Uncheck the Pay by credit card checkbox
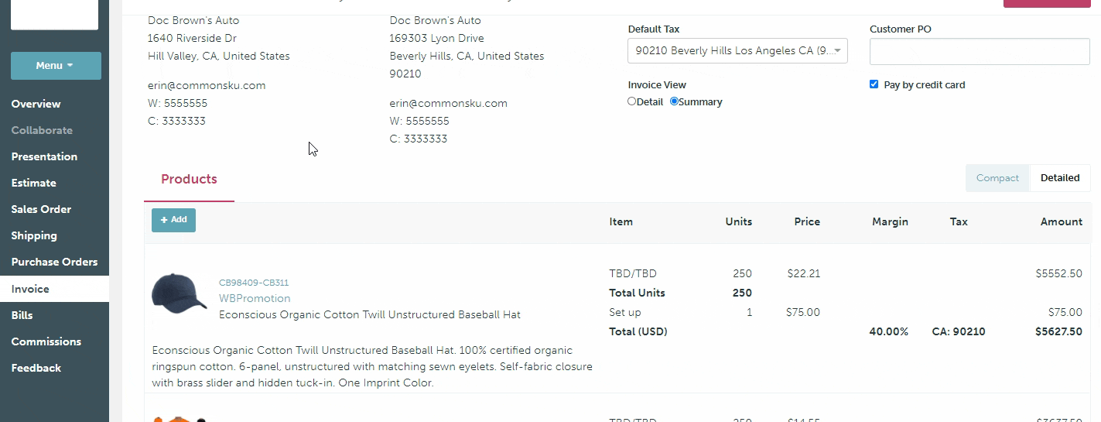 coord(874,84)
